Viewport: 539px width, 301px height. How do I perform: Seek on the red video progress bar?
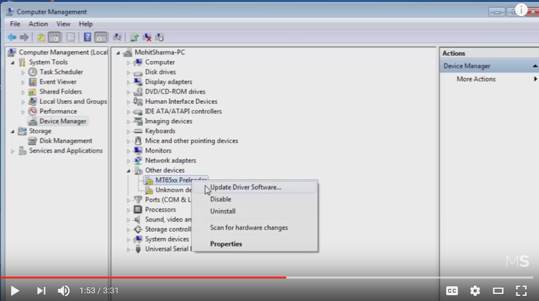click(143, 277)
